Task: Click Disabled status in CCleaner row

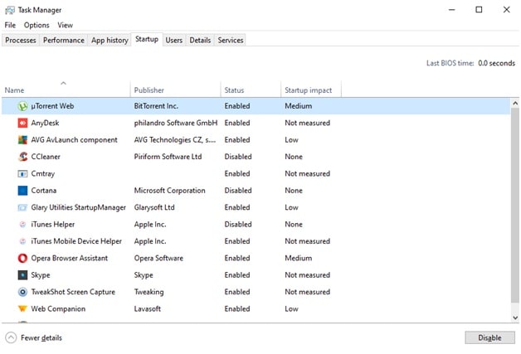Action: point(238,157)
